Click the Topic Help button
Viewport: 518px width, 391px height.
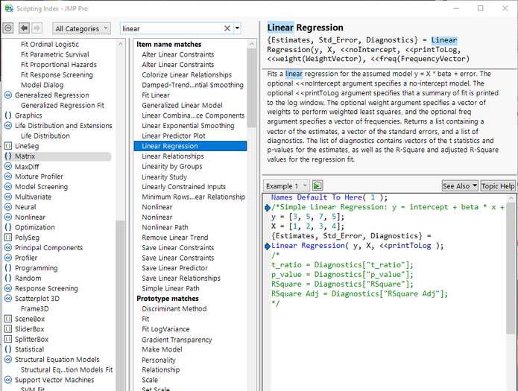(x=497, y=185)
